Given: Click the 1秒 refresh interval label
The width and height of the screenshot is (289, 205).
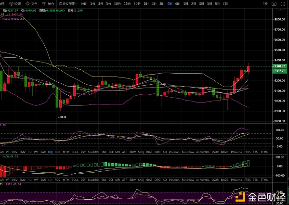Looking at the screenshot, I should tap(265, 4).
